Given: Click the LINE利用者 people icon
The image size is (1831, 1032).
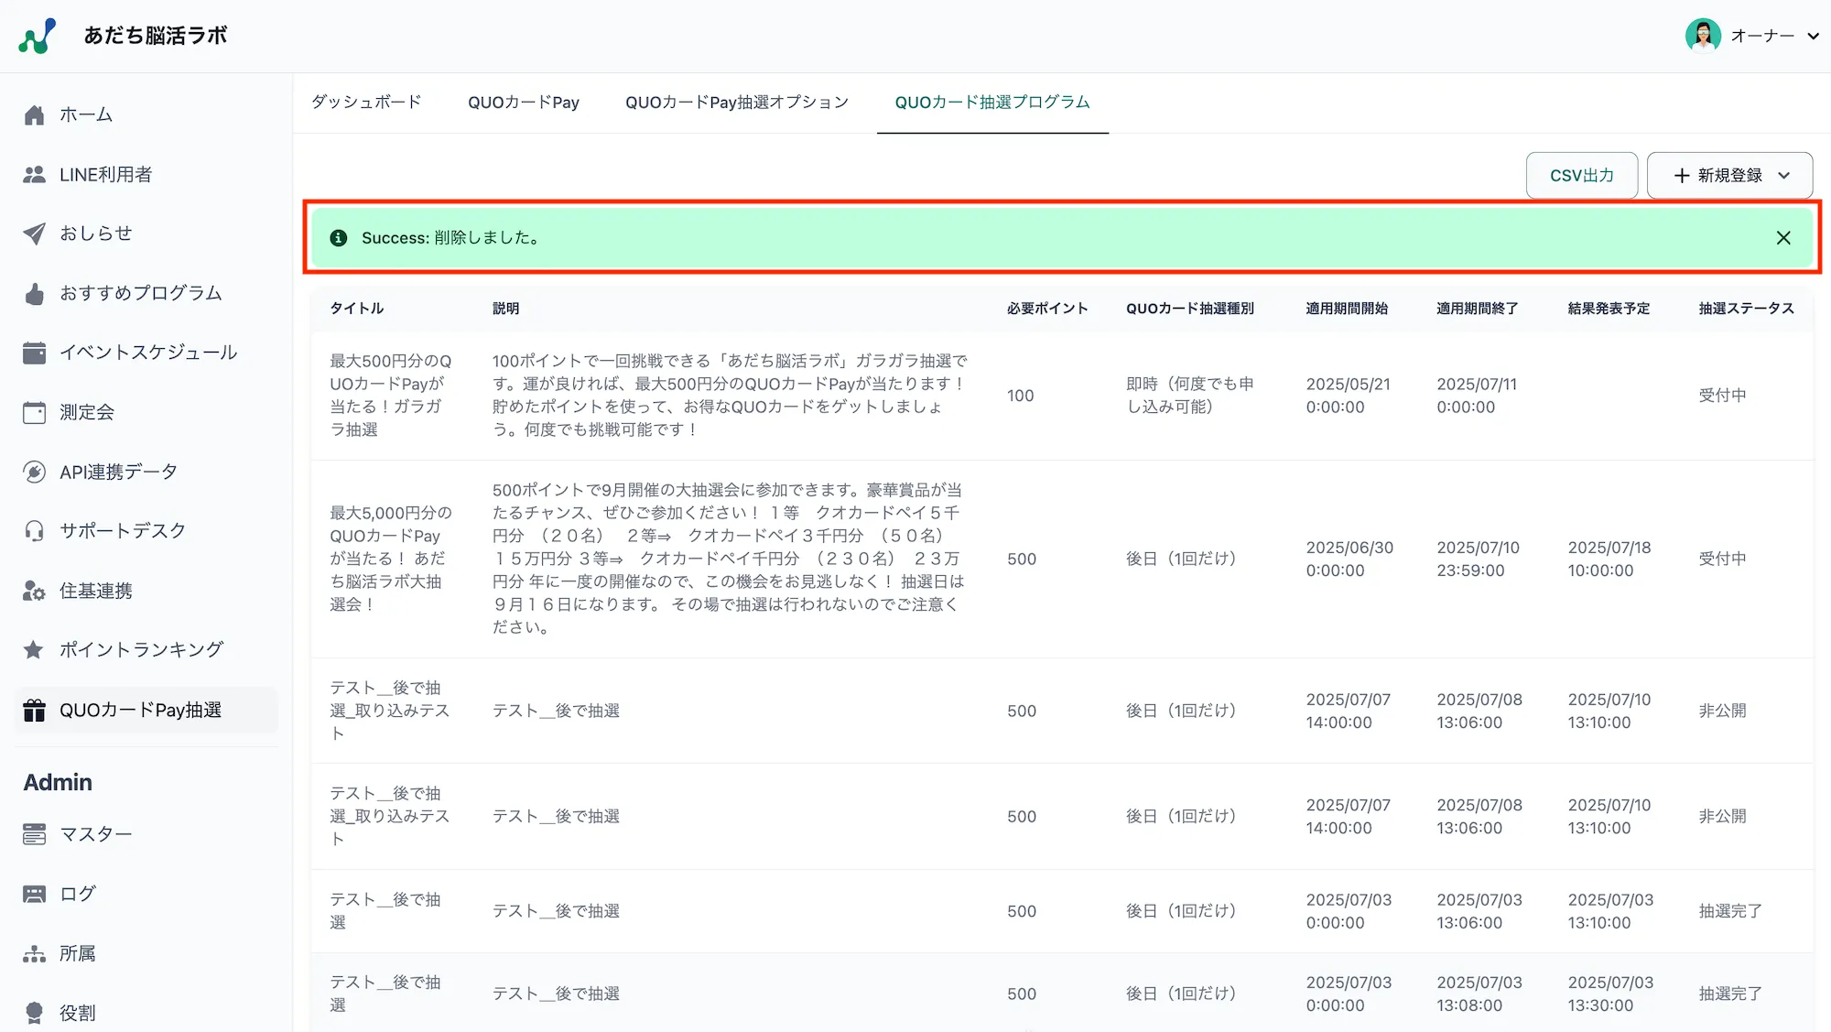Looking at the screenshot, I should [x=34, y=174].
